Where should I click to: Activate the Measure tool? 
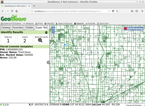28,23
